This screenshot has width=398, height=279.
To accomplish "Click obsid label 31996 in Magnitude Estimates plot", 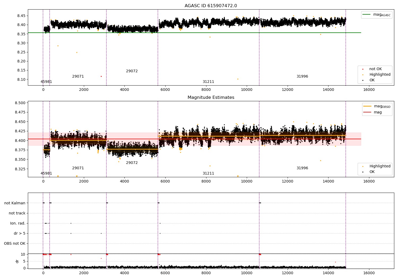I will [x=302, y=168].
